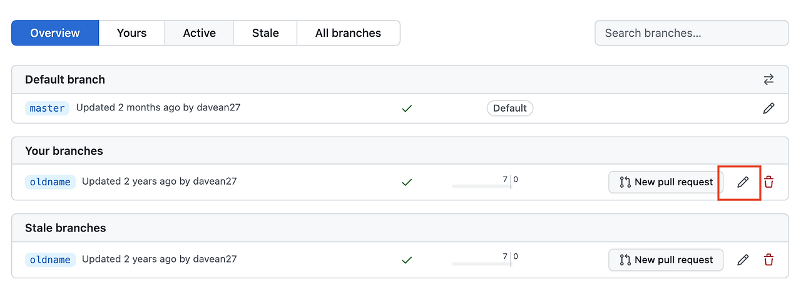Screen dimensions: 801x292
Task: Switch to the Overview tab
Action: click(x=55, y=33)
